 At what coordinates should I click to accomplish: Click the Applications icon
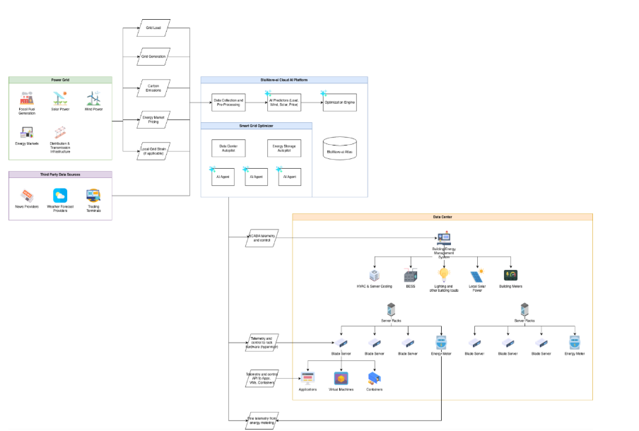(307, 377)
